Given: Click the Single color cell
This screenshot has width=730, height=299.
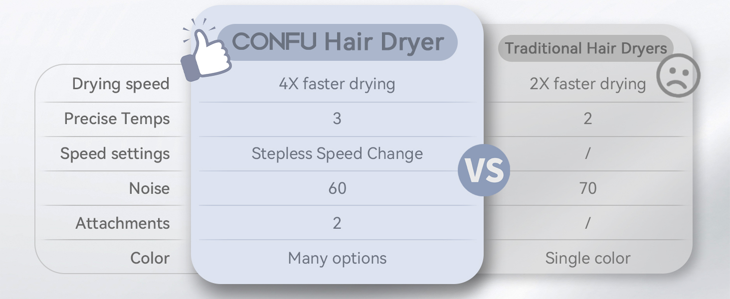Looking at the screenshot, I should [587, 258].
